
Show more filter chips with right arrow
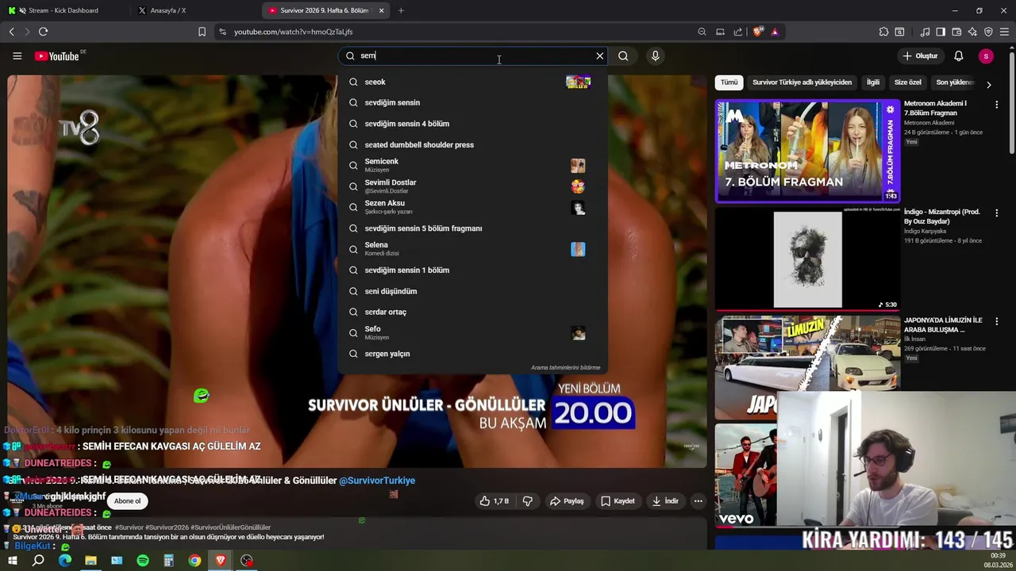click(x=988, y=84)
